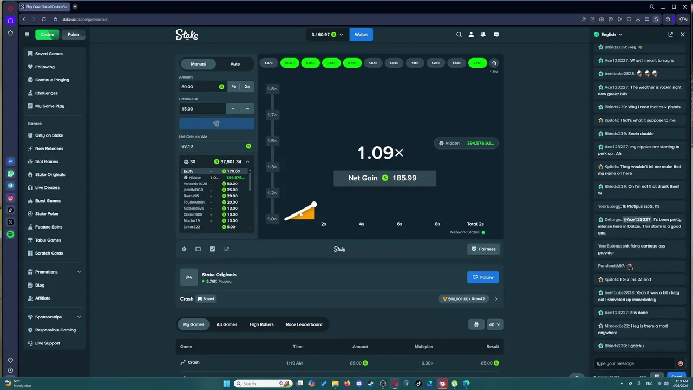Click the Windows Start button

227,383
